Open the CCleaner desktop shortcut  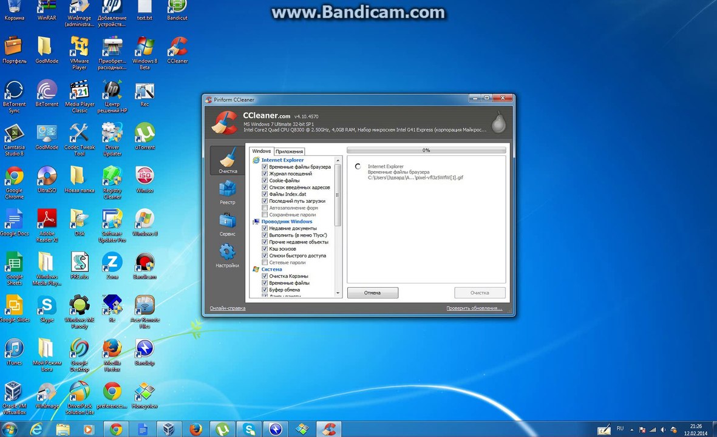[177, 50]
